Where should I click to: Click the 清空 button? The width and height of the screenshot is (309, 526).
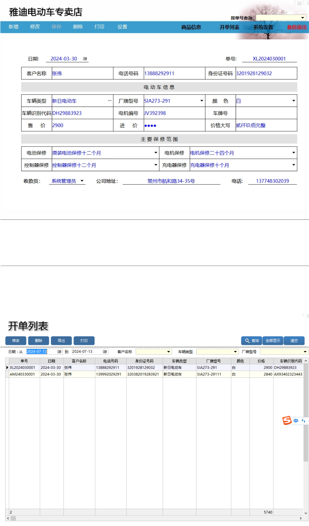click(x=294, y=341)
